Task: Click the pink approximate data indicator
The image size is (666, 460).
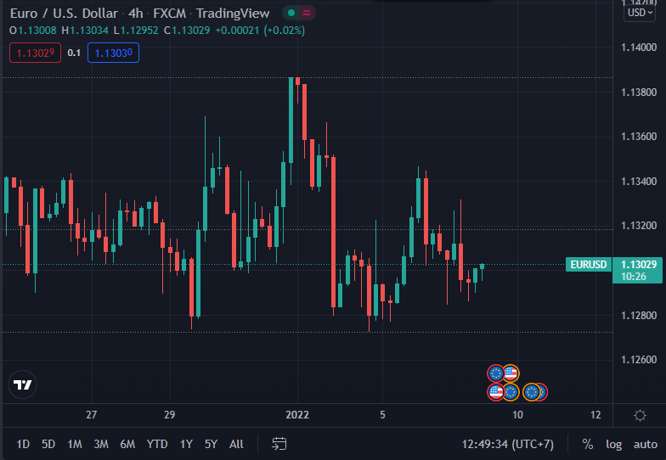Action: [307, 14]
